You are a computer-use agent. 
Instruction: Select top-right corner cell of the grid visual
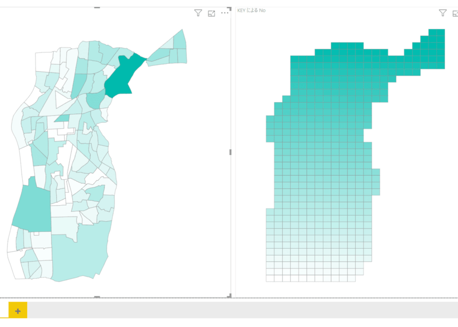[x=441, y=32]
